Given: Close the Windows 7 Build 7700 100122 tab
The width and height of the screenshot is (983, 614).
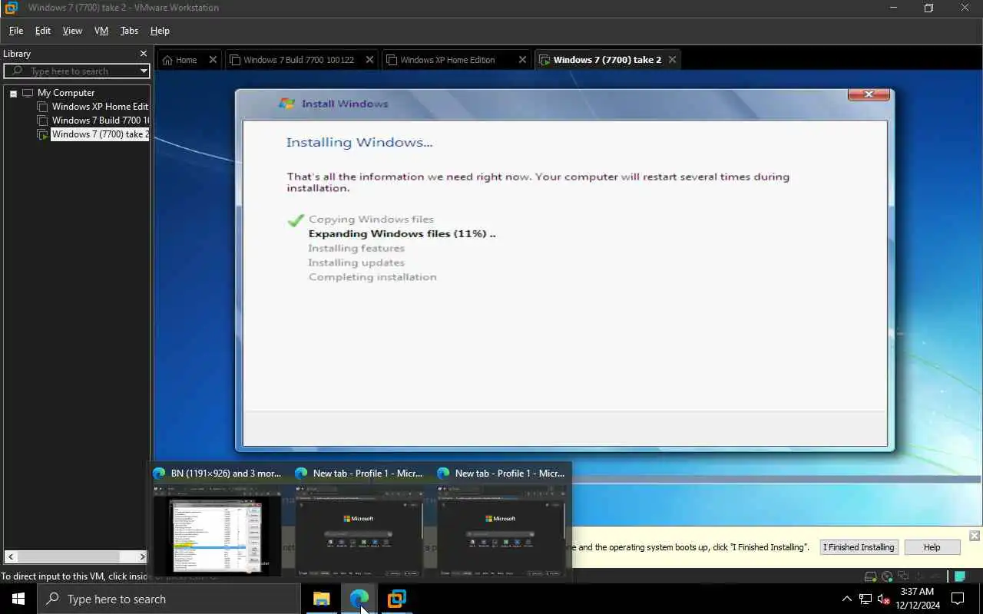Looking at the screenshot, I should pos(369,60).
